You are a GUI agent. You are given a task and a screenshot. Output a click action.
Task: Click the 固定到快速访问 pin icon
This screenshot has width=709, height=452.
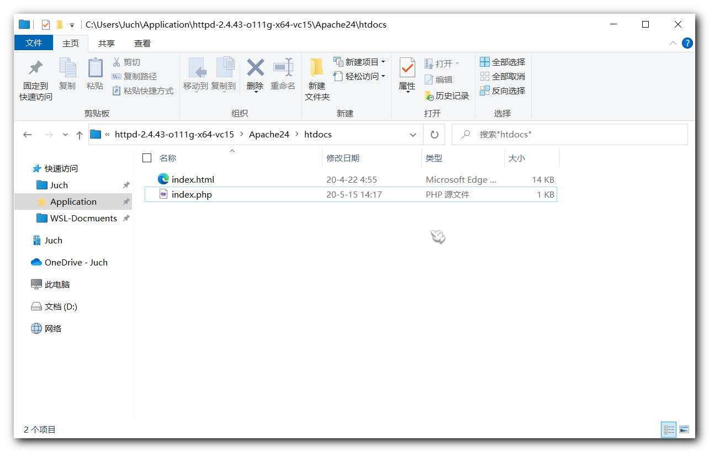[x=36, y=68]
